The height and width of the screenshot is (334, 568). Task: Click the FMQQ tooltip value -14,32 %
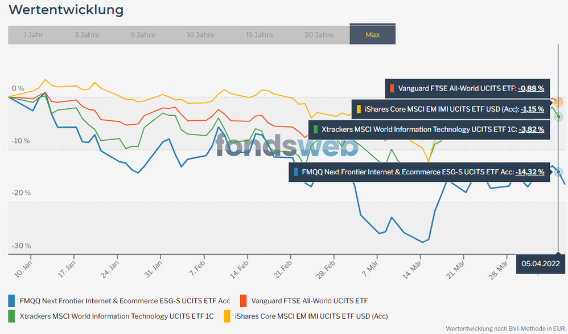click(x=530, y=172)
